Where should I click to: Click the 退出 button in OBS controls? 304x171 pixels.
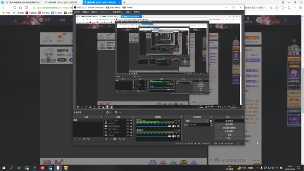point(229,138)
